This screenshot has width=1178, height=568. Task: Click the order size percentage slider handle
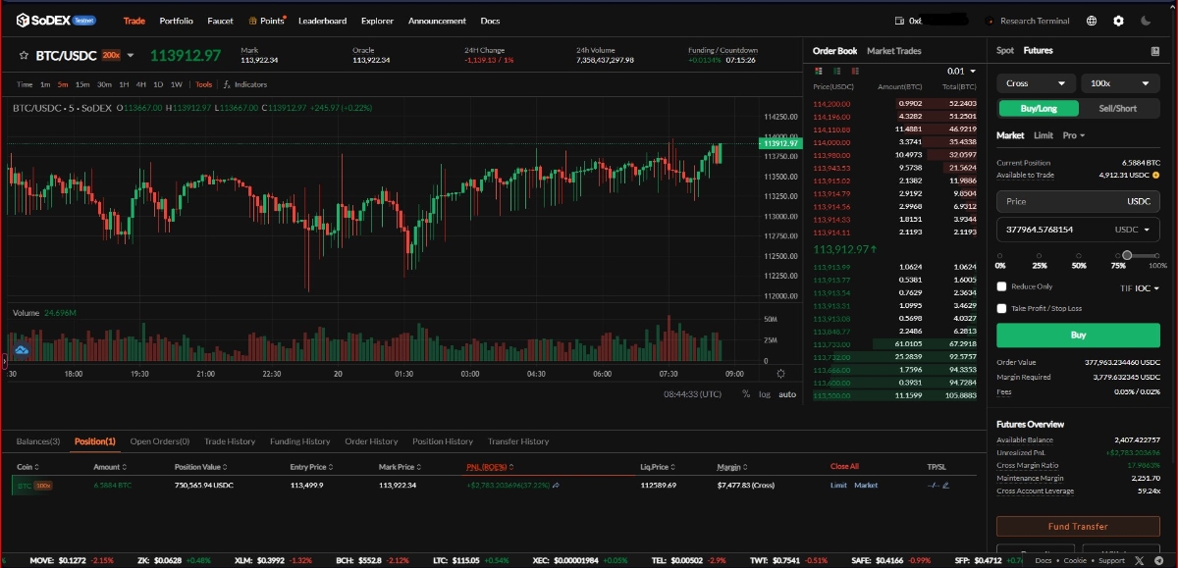1127,255
